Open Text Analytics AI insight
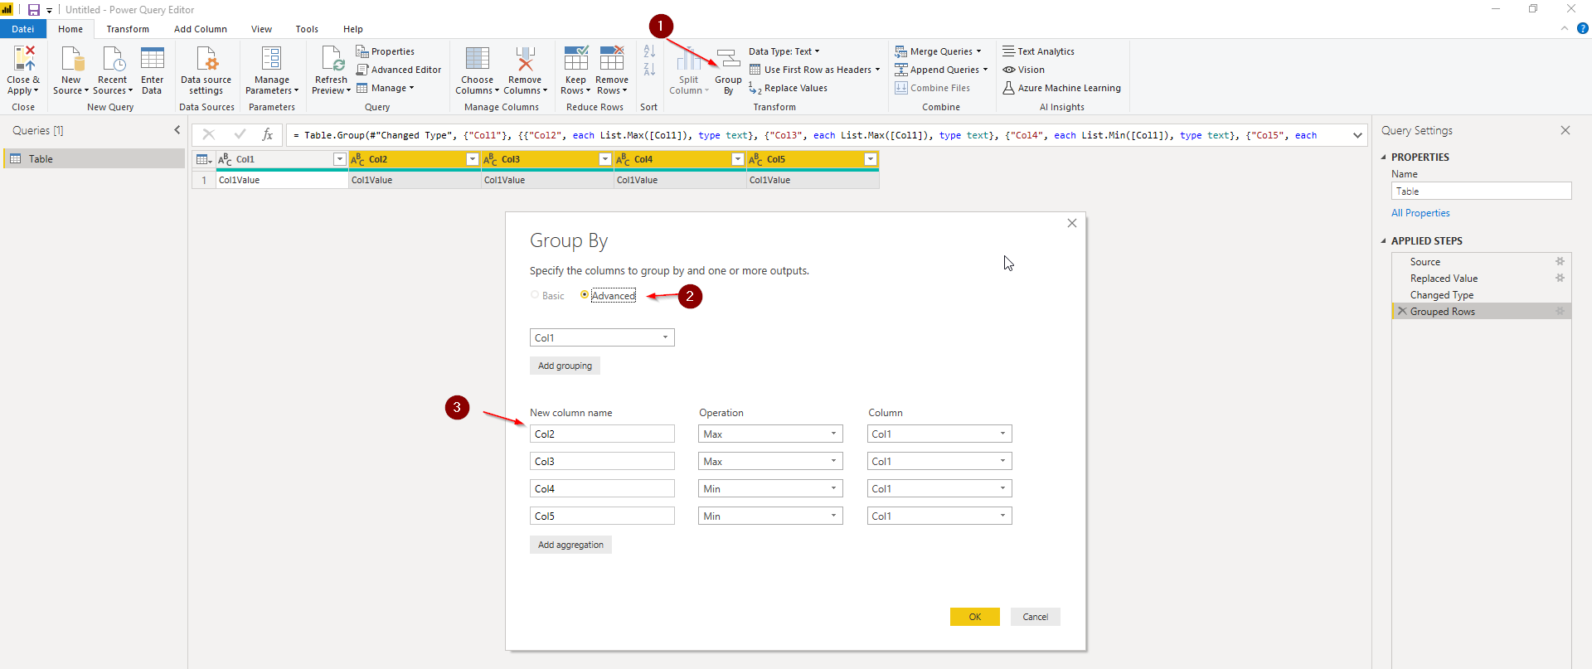 [1038, 51]
